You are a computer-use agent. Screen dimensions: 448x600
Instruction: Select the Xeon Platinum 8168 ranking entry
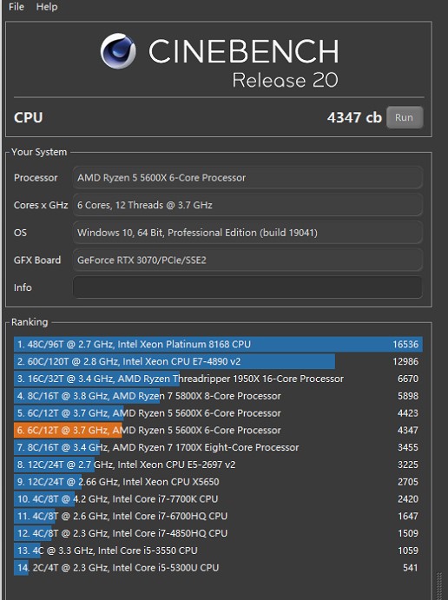(x=218, y=345)
